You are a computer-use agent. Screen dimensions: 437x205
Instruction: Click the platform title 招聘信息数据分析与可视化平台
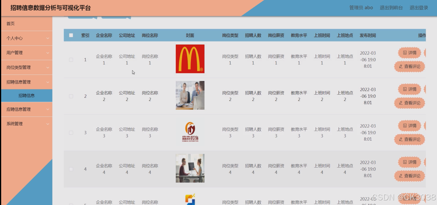point(50,8)
